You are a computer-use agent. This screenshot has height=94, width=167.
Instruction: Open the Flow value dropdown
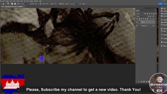coord(49,4)
